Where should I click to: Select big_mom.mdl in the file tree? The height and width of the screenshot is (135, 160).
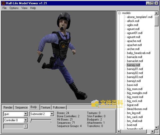(135, 89)
